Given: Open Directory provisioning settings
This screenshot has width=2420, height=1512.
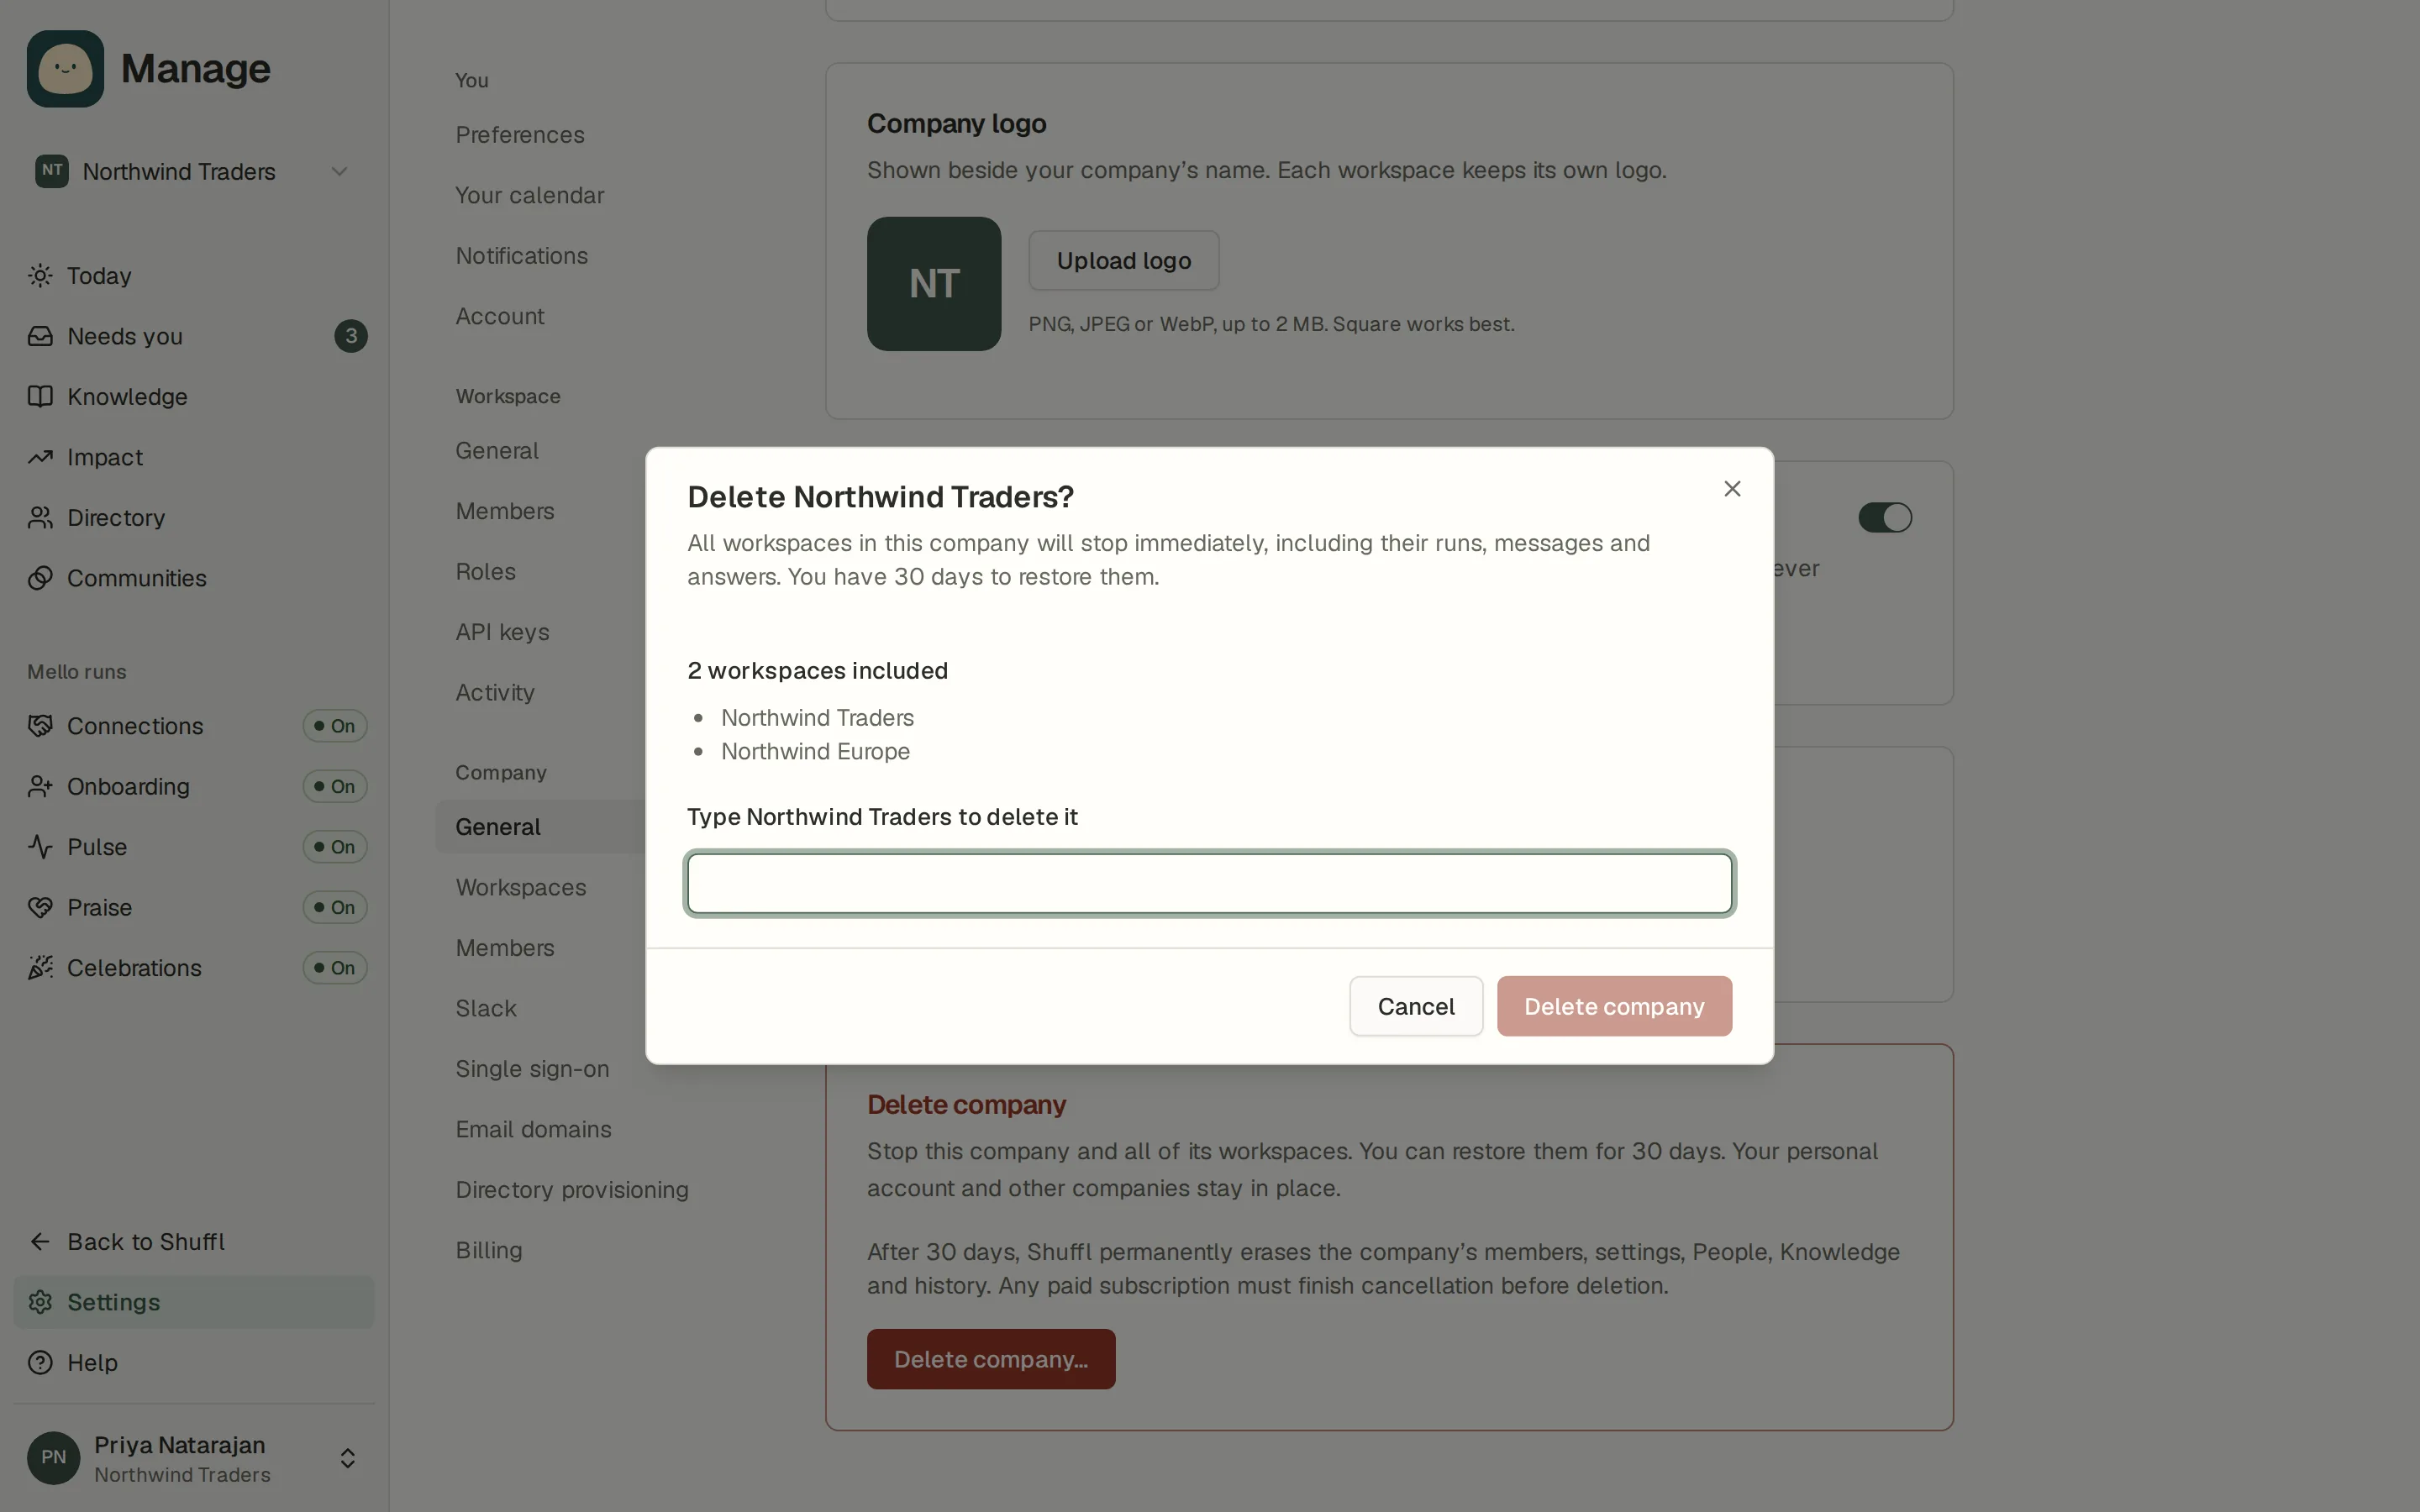Looking at the screenshot, I should point(571,1190).
